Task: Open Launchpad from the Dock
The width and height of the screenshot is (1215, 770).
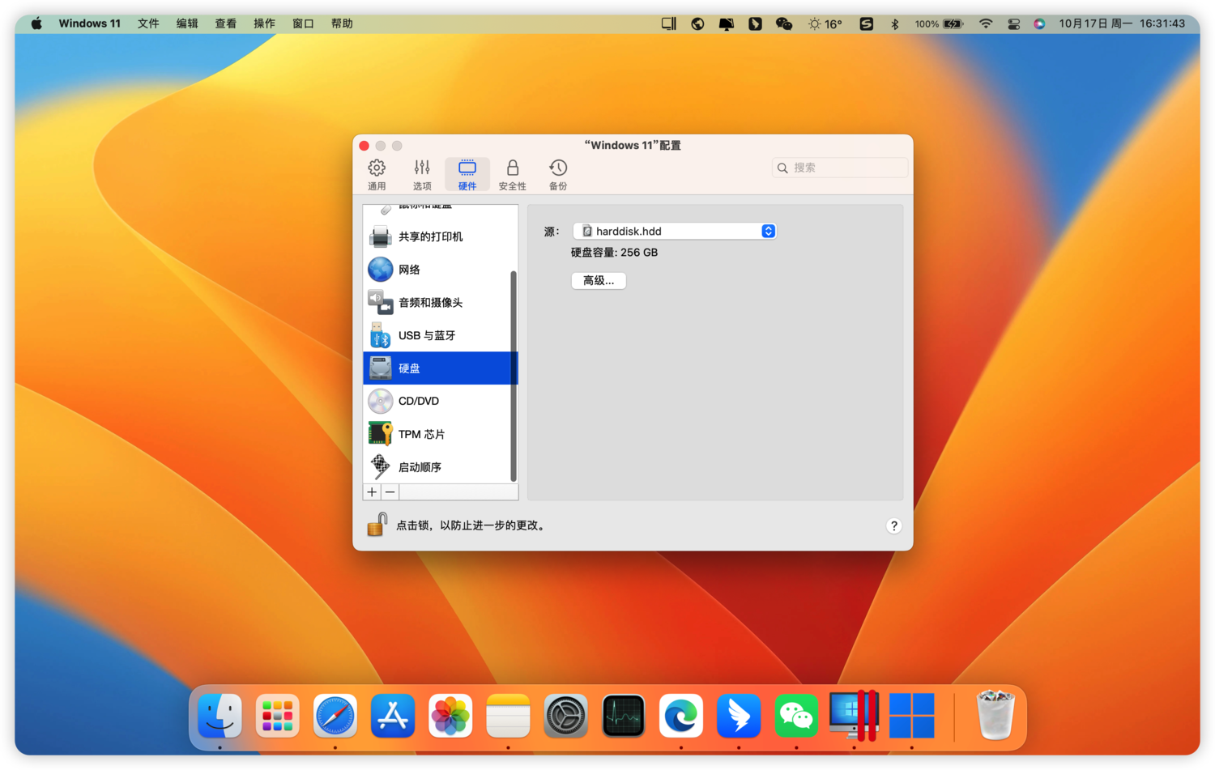Action: [277, 716]
